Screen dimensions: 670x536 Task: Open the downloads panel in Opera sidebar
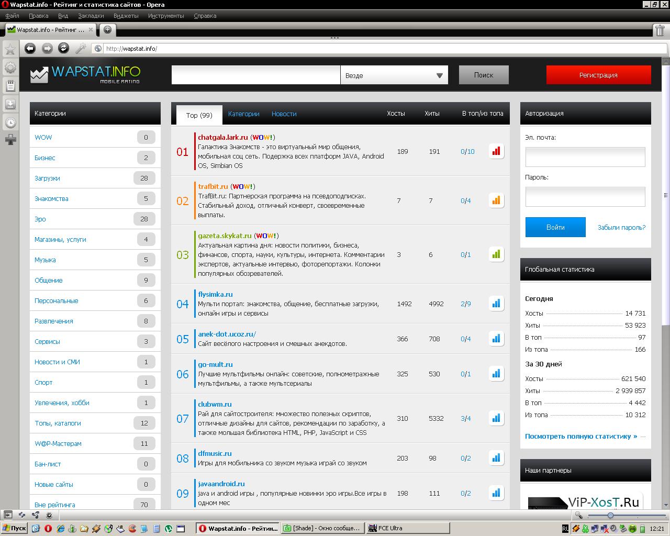(x=10, y=104)
